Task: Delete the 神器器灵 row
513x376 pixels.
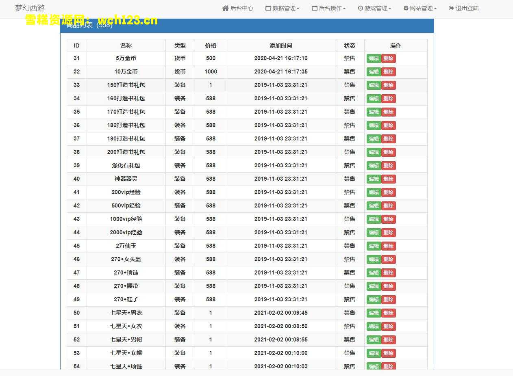Action: [x=388, y=179]
